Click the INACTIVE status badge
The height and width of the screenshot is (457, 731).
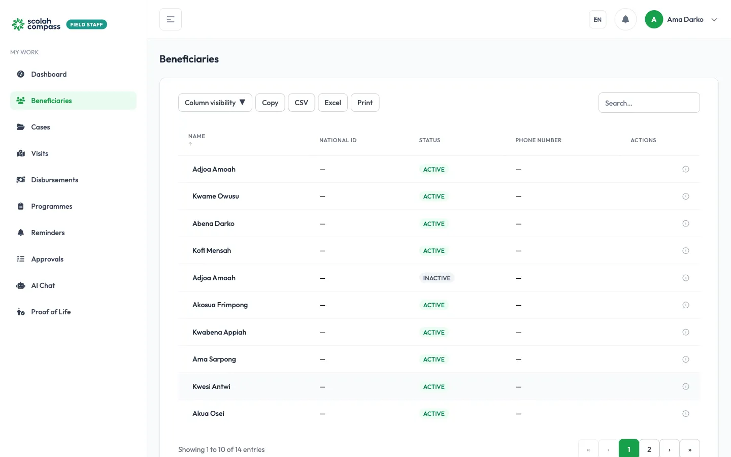coord(437,278)
